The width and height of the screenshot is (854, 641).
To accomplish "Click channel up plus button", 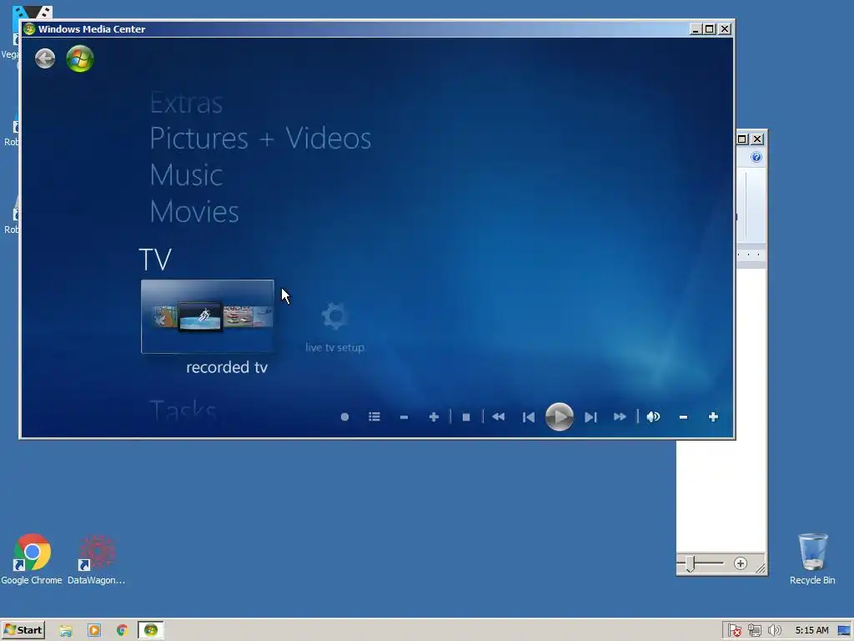I will pyautogui.click(x=434, y=417).
